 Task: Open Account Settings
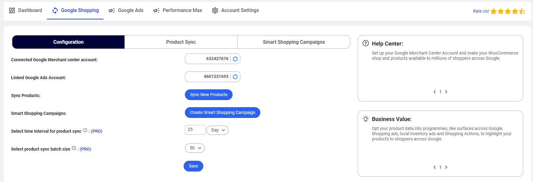coord(235,10)
